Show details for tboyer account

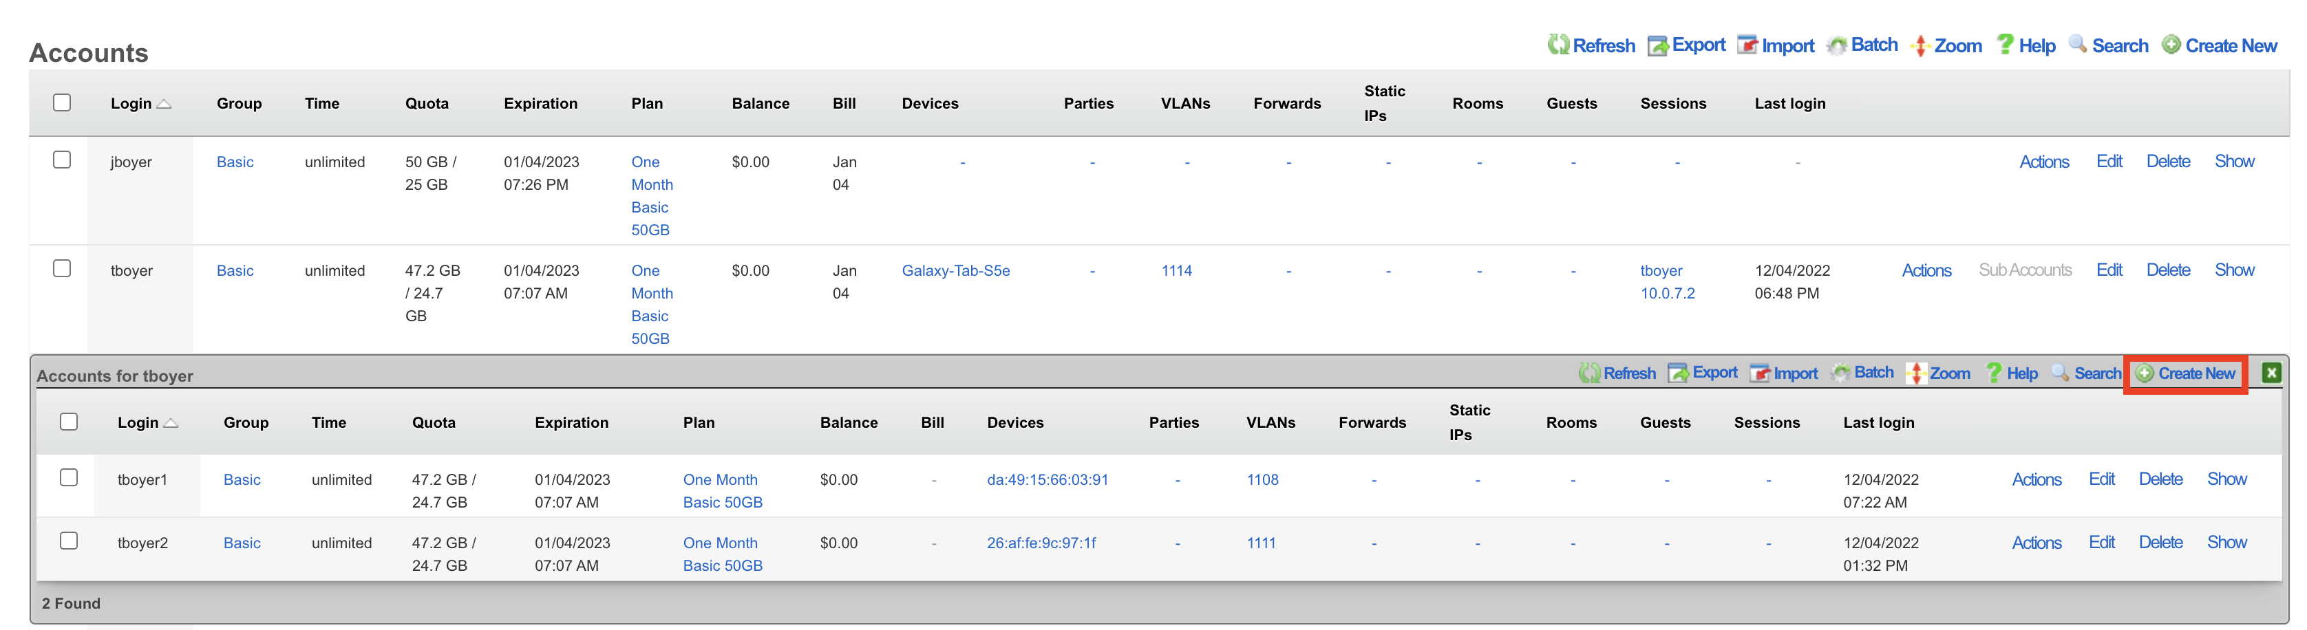click(2235, 270)
